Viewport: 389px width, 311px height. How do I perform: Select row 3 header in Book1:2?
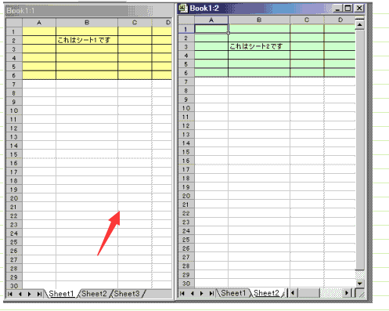click(x=186, y=47)
